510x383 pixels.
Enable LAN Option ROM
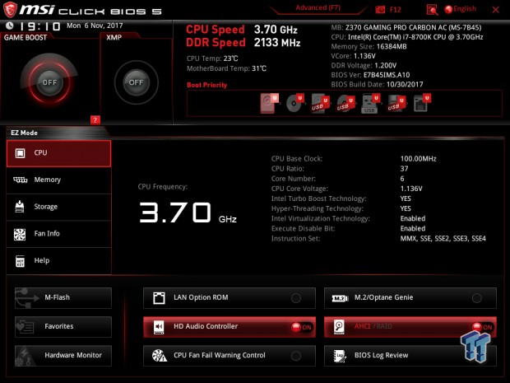click(295, 297)
